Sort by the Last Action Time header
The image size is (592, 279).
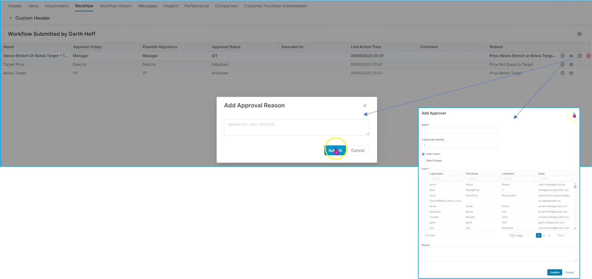click(366, 47)
